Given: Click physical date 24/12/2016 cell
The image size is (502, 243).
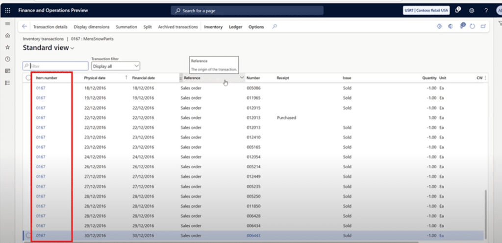Looking at the screenshot, I should click(95, 157).
